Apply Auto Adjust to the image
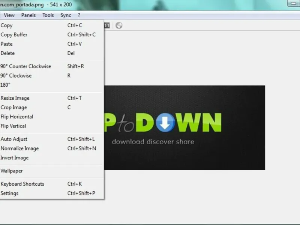 (x=52, y=139)
